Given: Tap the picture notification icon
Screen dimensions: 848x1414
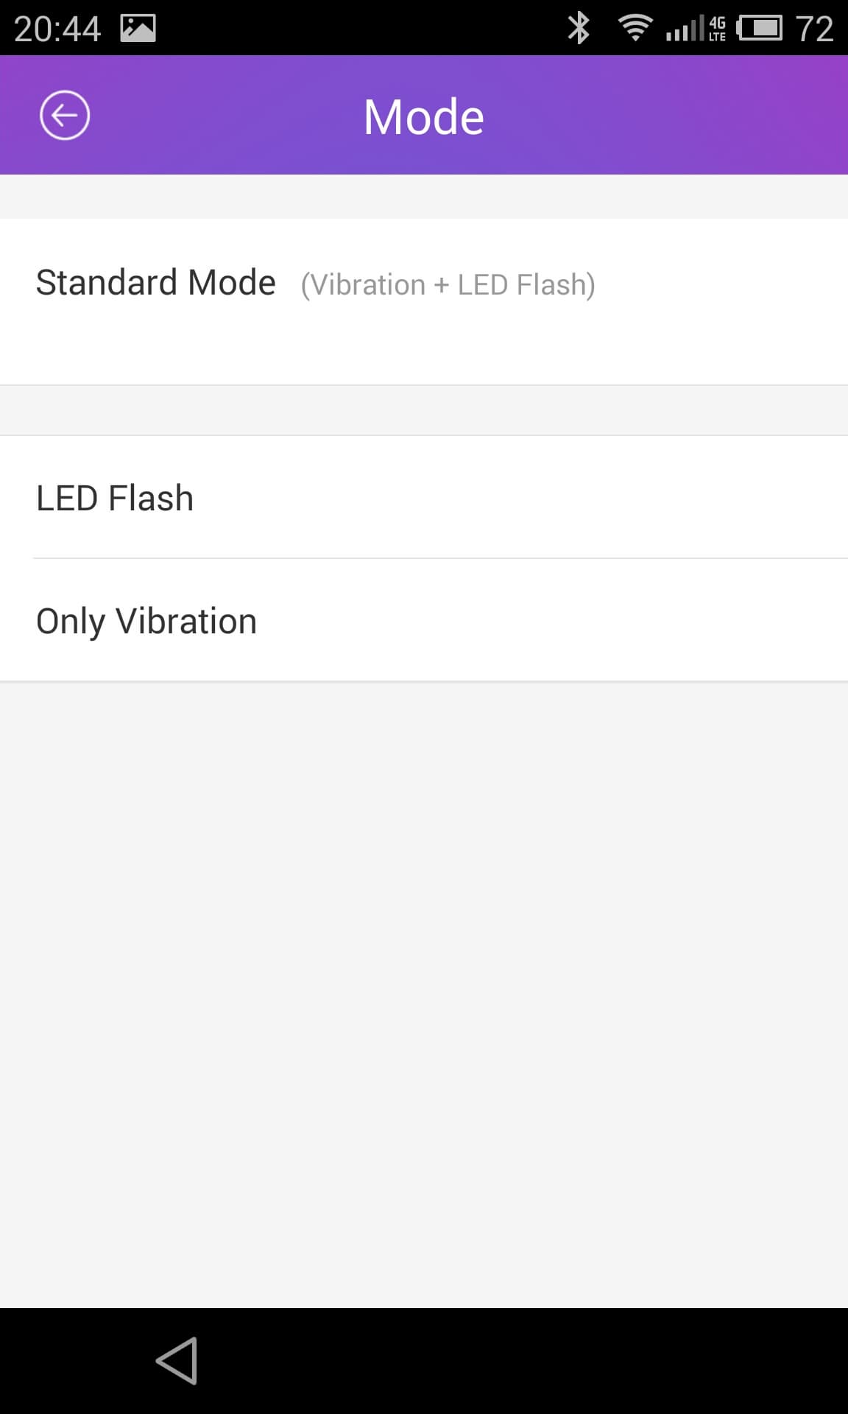Looking at the screenshot, I should point(138,28).
